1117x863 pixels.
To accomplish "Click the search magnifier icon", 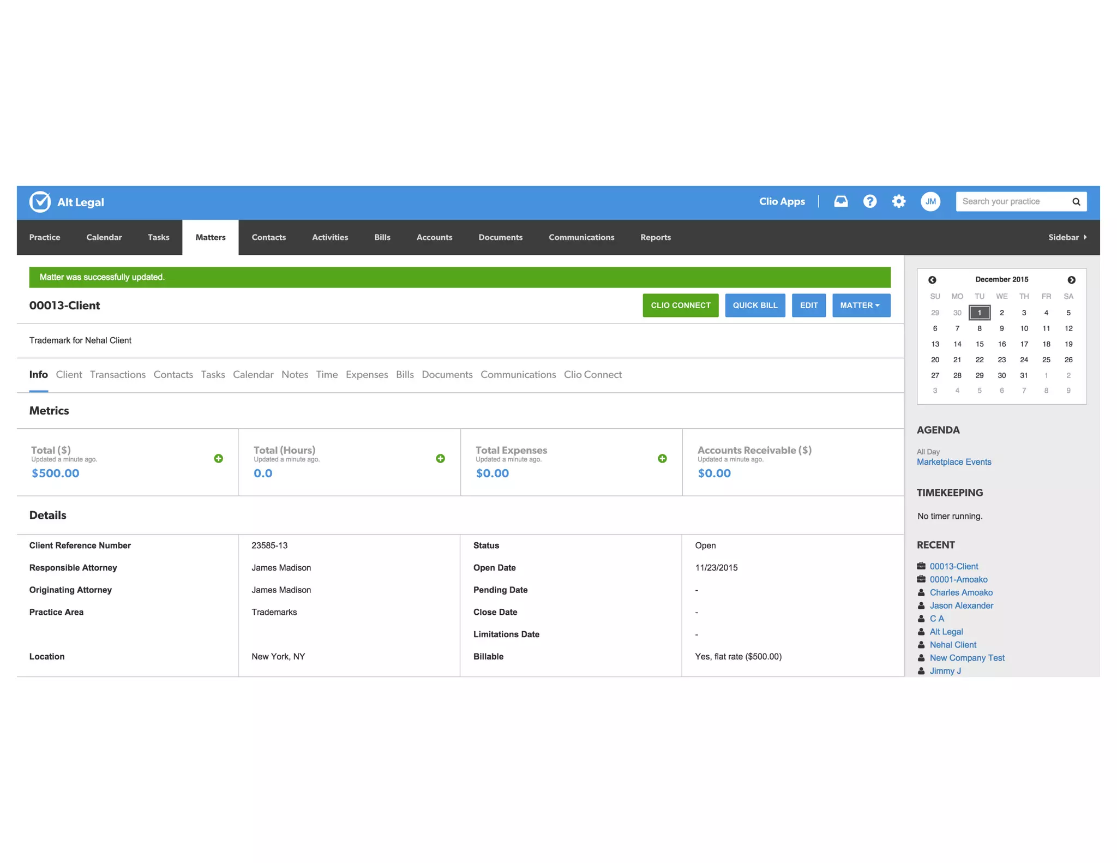I will 1076,202.
